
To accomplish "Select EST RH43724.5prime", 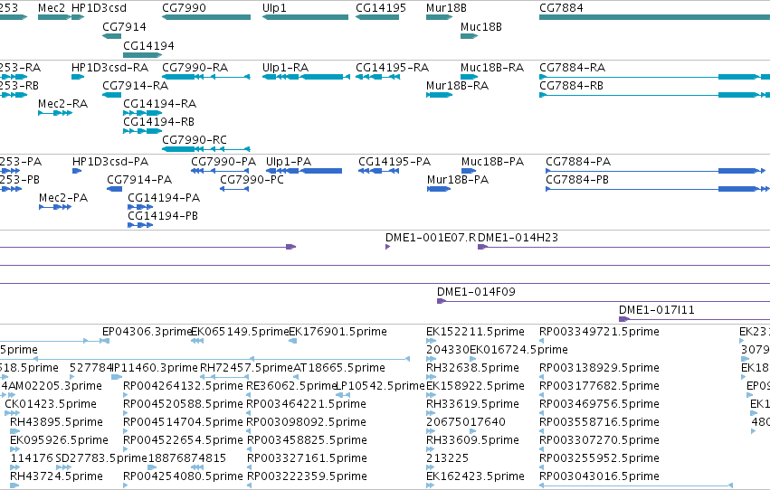I will pos(56,476).
